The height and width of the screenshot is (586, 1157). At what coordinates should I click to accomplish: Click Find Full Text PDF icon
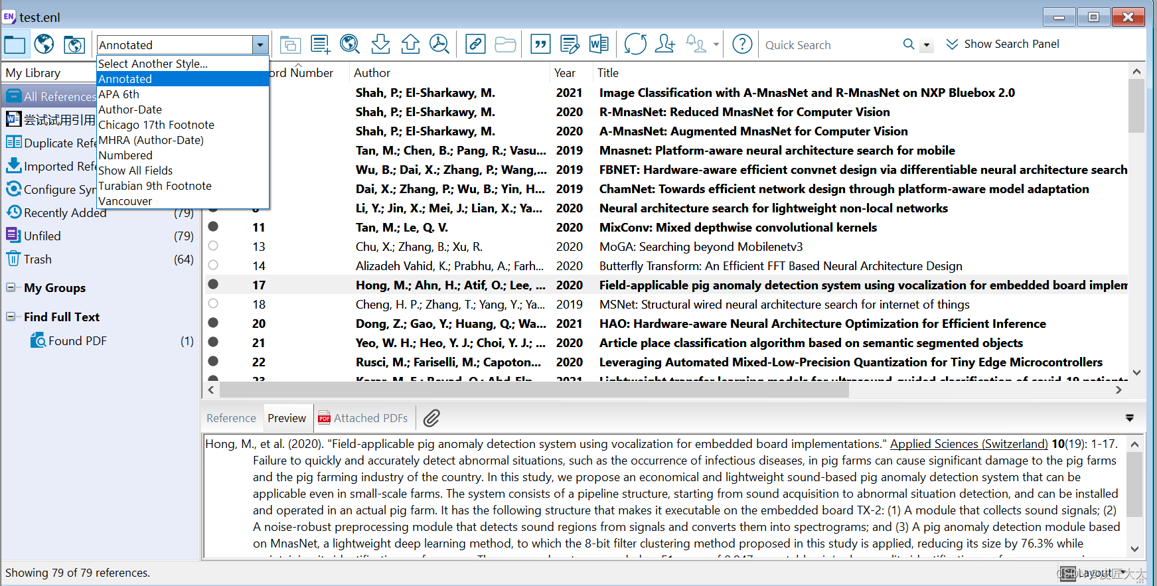(x=439, y=44)
